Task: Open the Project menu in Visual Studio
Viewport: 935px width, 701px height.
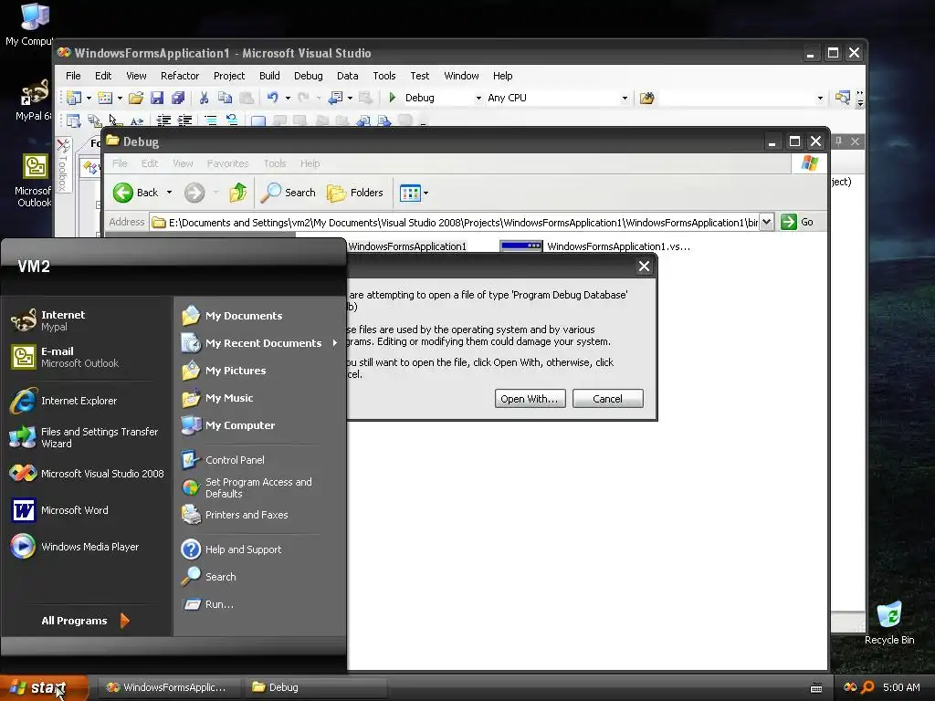Action: tap(229, 76)
